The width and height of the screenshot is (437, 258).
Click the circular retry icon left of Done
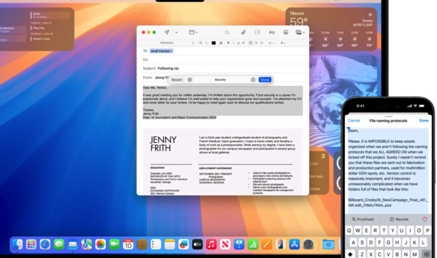[x=253, y=79]
